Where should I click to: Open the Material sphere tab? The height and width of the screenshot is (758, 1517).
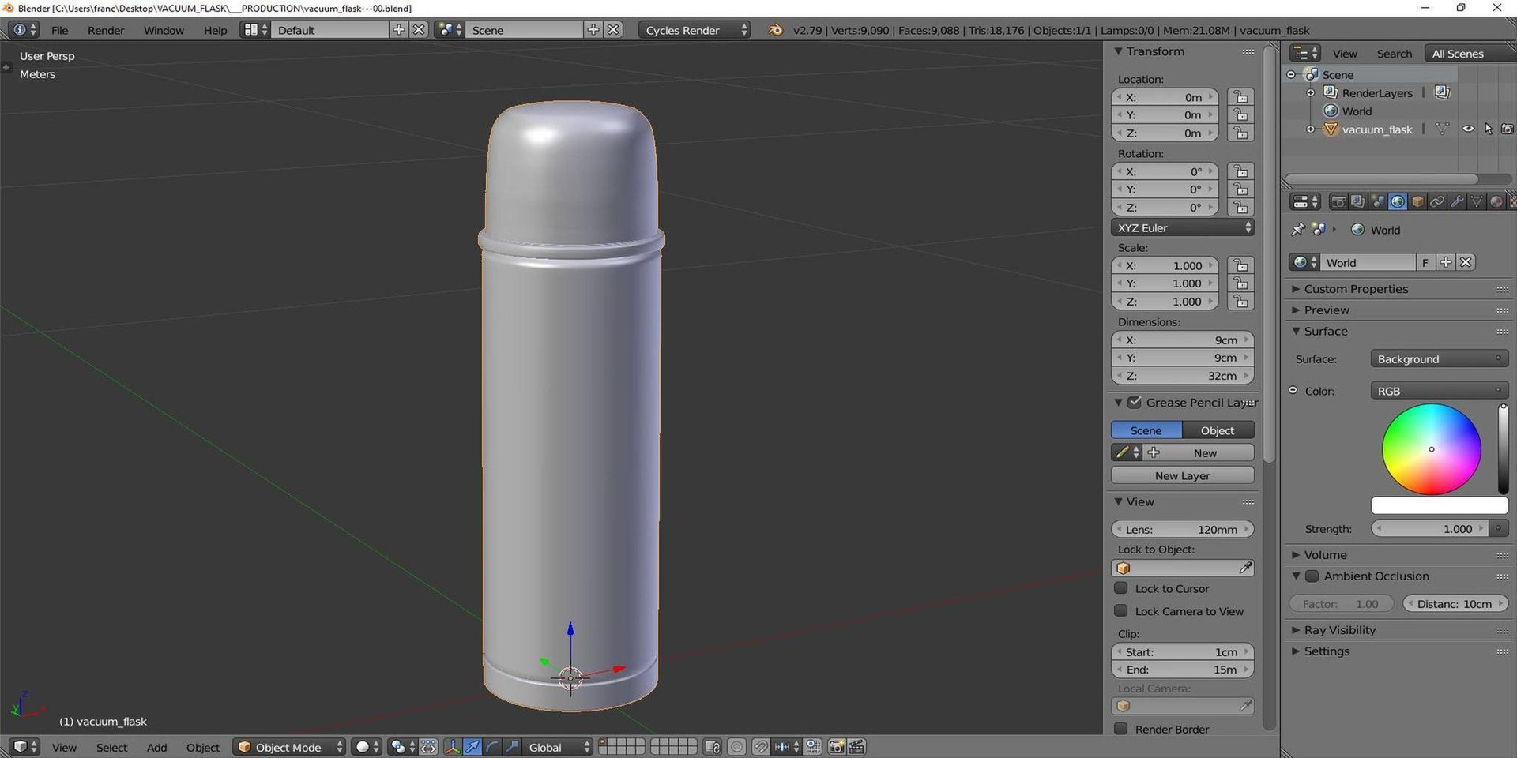pyautogui.click(x=1496, y=202)
